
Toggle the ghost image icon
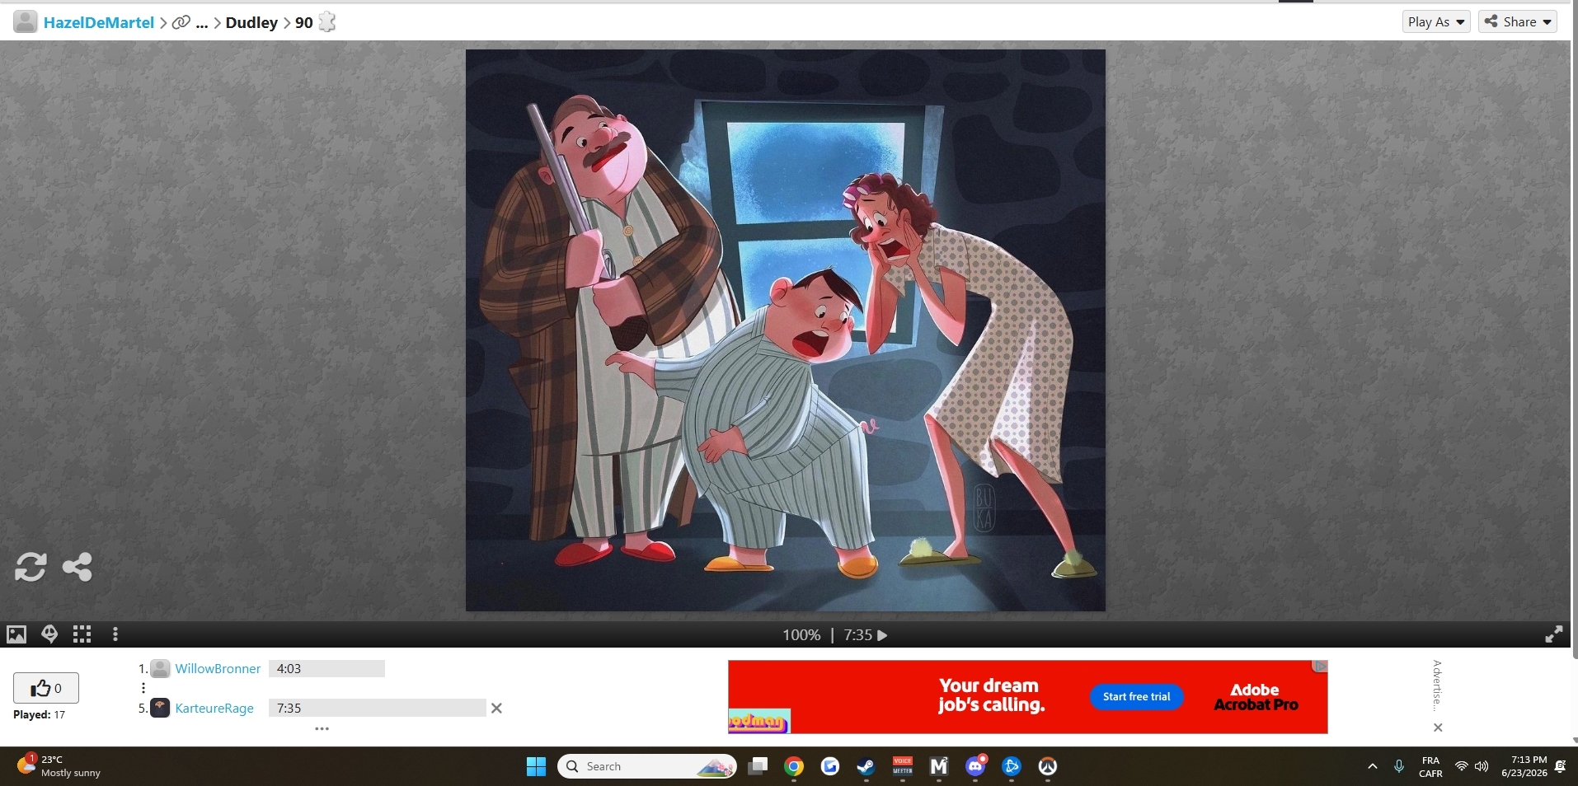point(49,634)
